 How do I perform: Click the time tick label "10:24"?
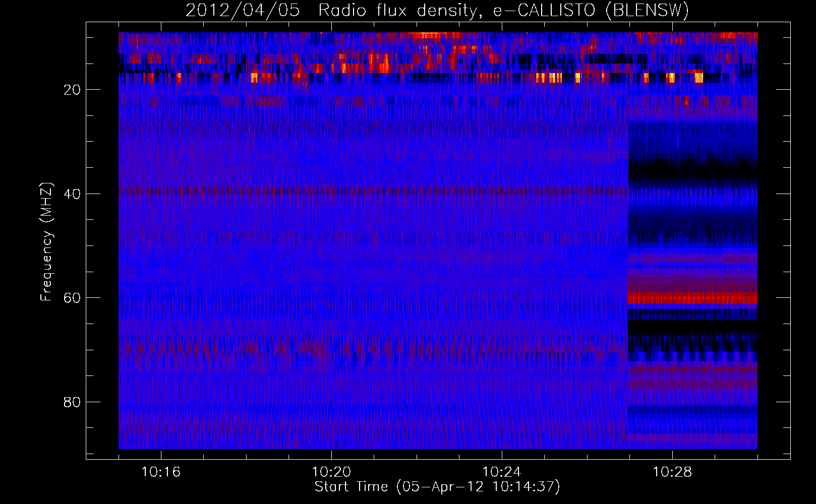click(502, 472)
